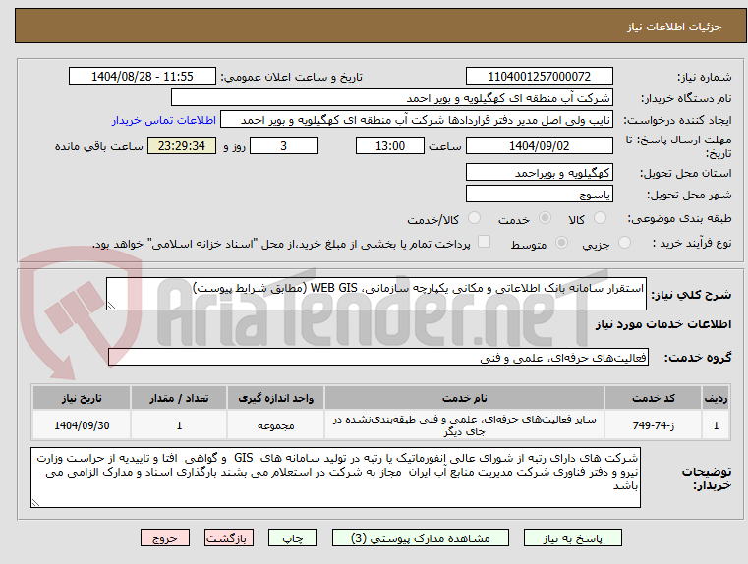748x564 pixels.
Task: Click the شماره نیاز field 1104001257000072
Action: [x=539, y=76]
